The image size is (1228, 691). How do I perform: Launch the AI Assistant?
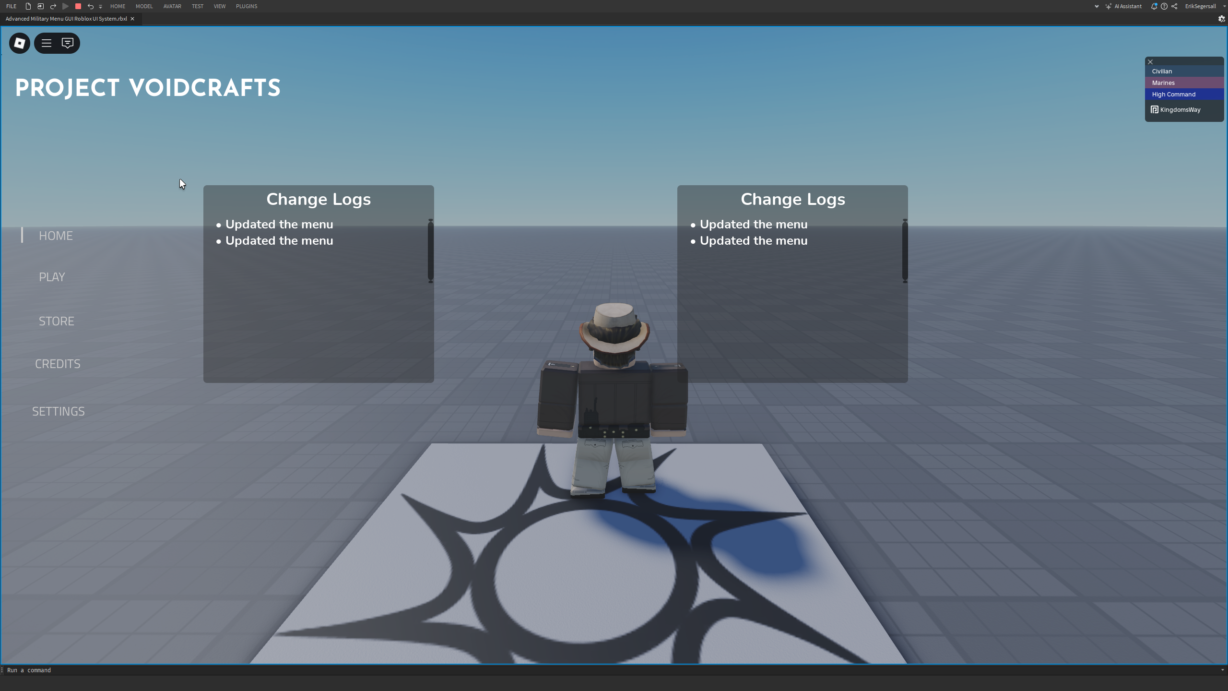click(x=1125, y=6)
